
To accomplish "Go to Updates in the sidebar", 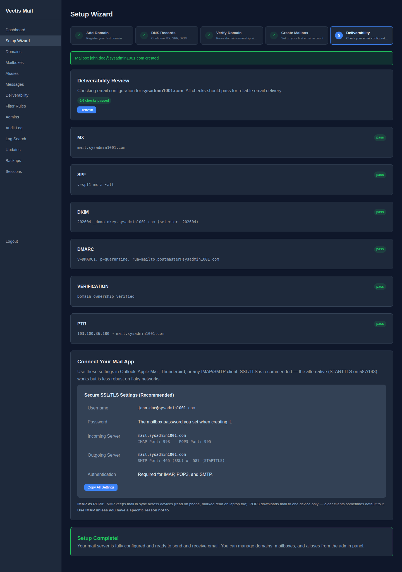I will pos(30,150).
